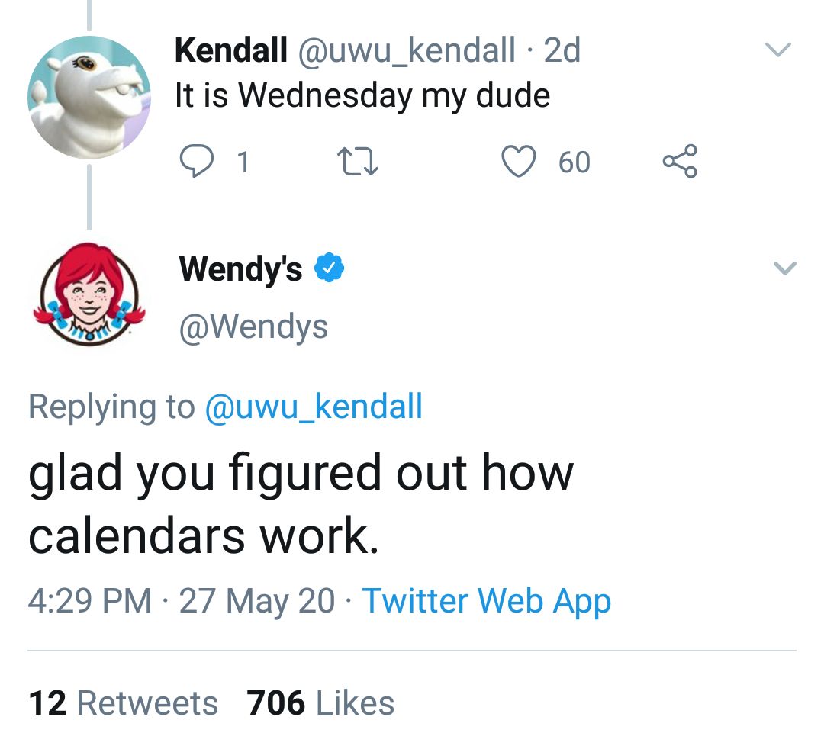This screenshot has width=824, height=746.
Task: Open Kendall display name profile link
Action: [231, 51]
